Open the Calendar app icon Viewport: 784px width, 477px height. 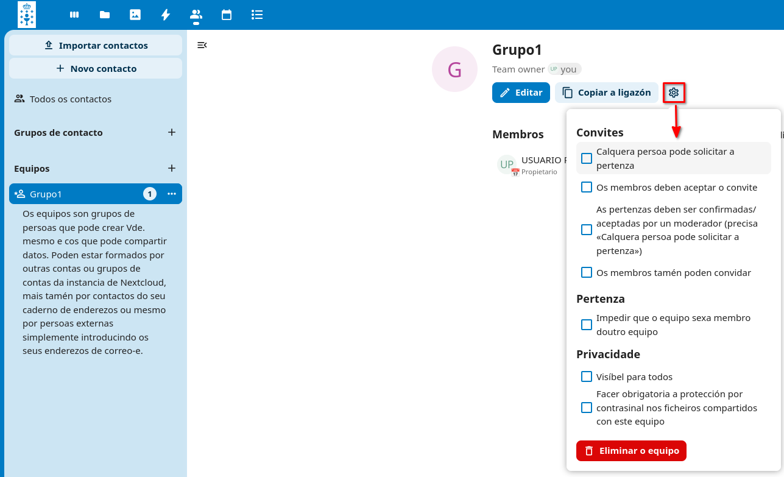point(227,15)
